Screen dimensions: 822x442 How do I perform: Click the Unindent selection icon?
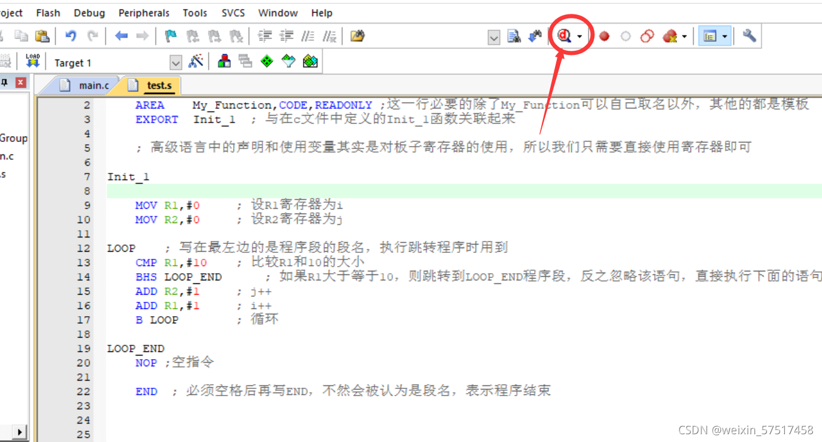[286, 36]
